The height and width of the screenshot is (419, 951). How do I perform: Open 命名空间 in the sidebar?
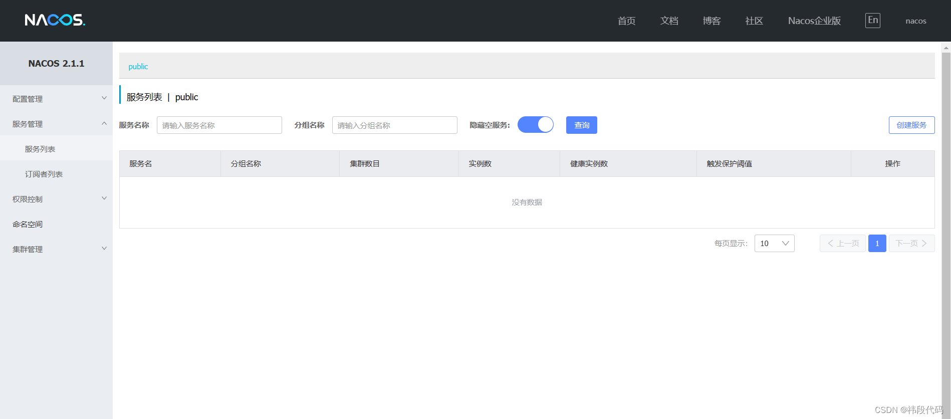tap(56, 224)
